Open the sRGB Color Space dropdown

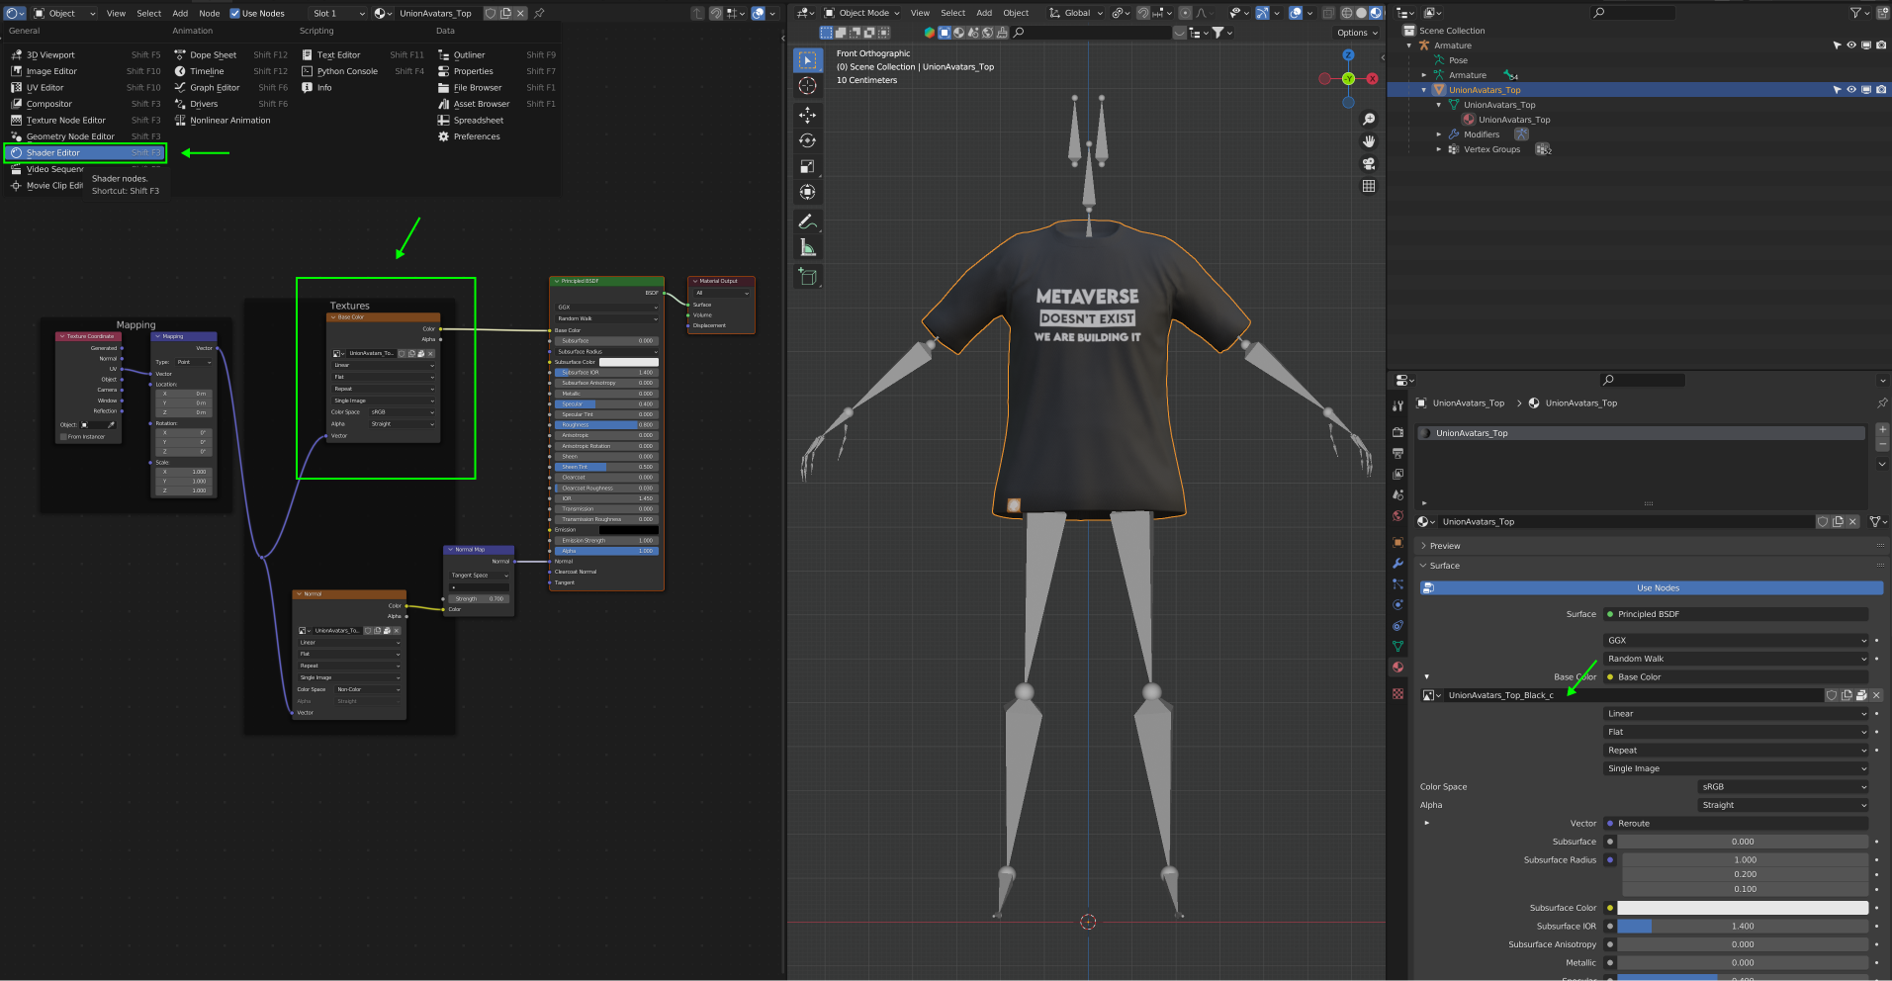(1783, 787)
